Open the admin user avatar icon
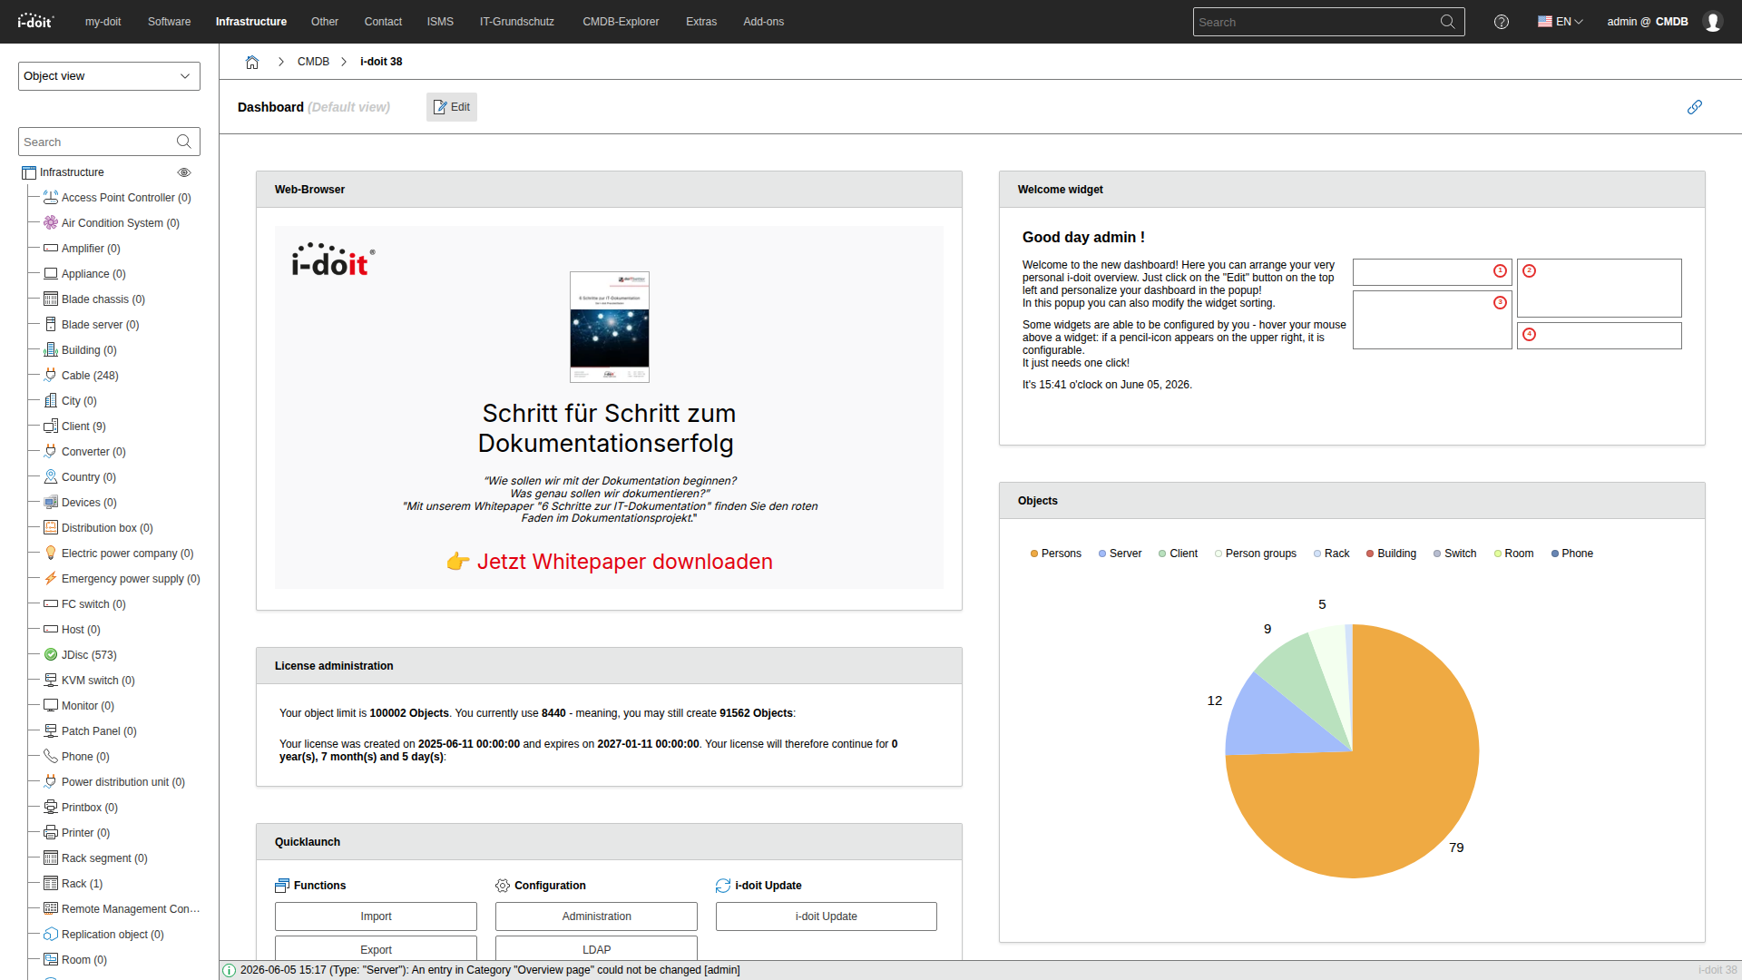The height and width of the screenshot is (980, 1742). [x=1713, y=22]
